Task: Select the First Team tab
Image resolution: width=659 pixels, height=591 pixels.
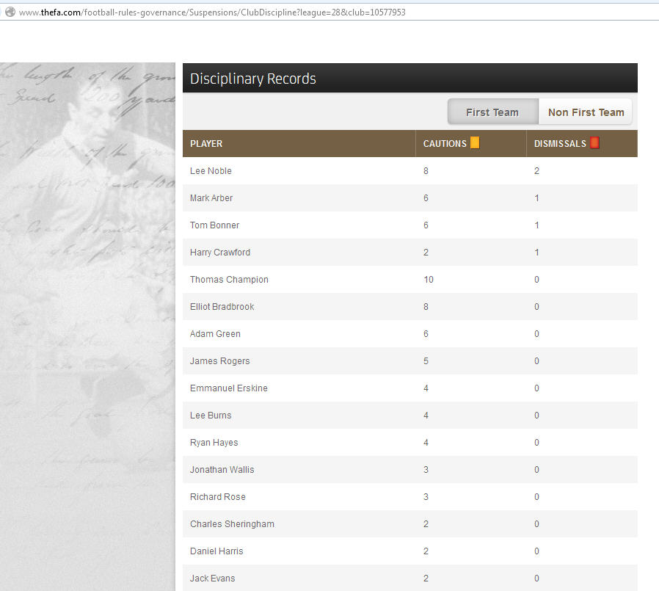Action: [x=492, y=112]
